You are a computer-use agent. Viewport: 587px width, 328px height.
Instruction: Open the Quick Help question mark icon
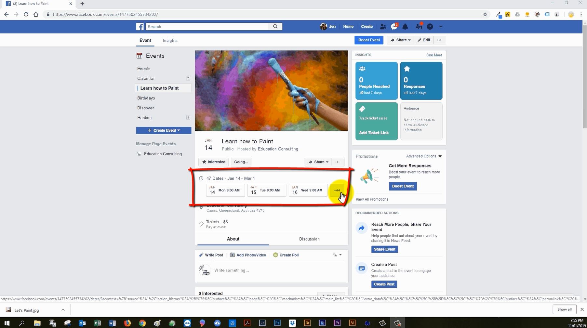(x=430, y=27)
